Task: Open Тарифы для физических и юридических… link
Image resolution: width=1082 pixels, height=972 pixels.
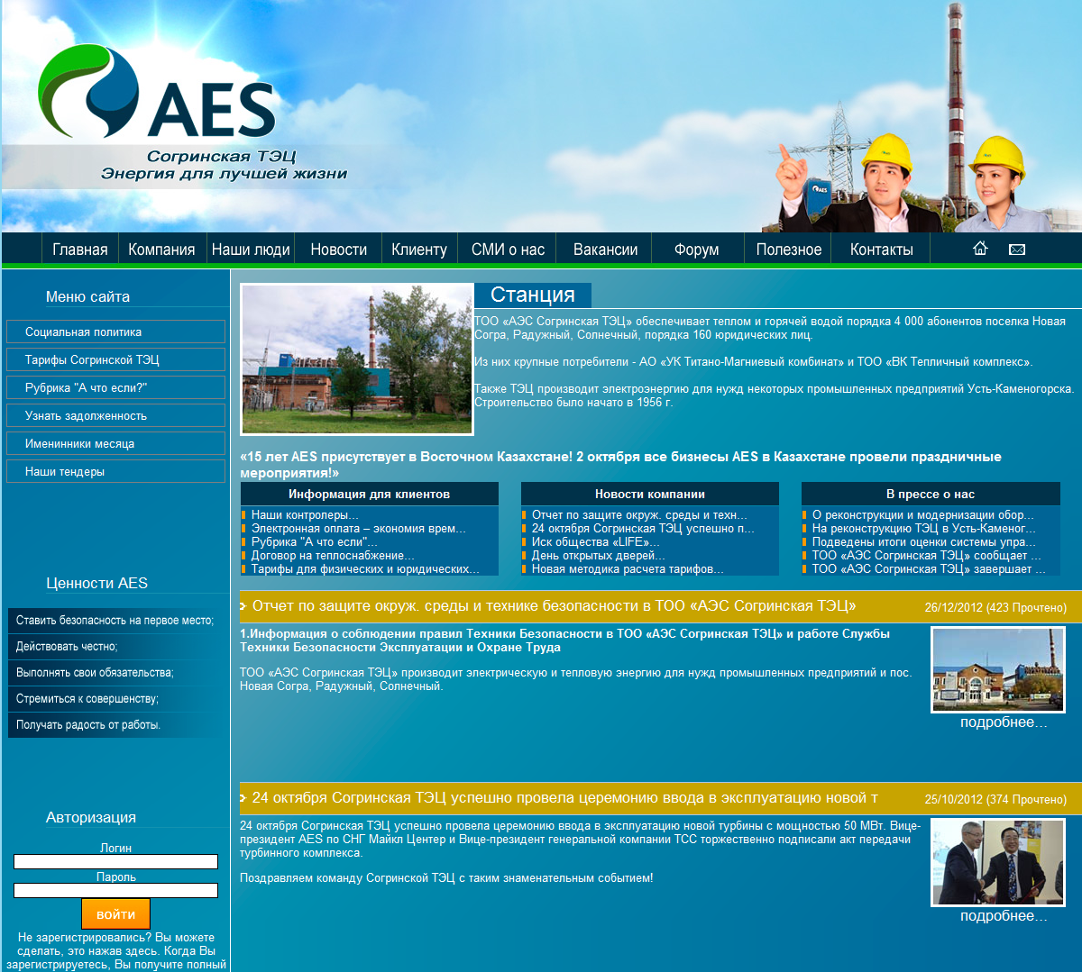Action: tap(365, 569)
